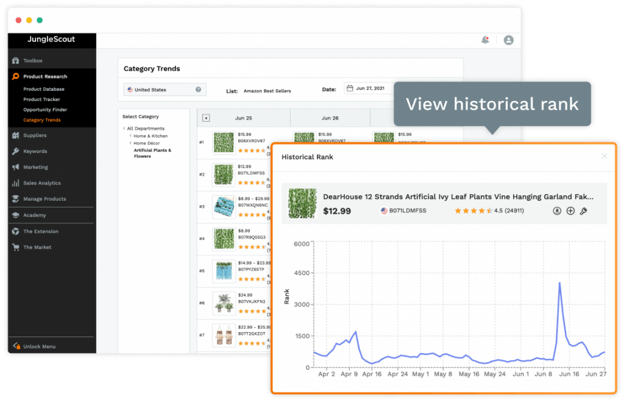Click ASIN B07T2GKZDT in rank #7 row
This screenshot has height=401, width=624.
[x=252, y=334]
